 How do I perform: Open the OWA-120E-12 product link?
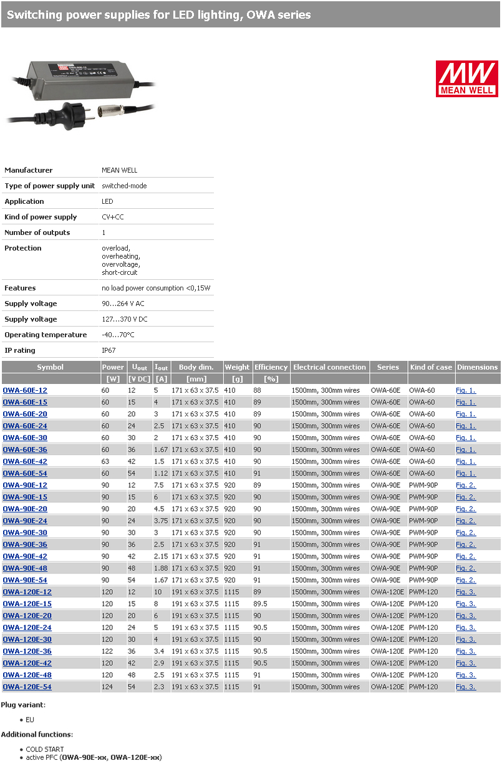click(27, 592)
